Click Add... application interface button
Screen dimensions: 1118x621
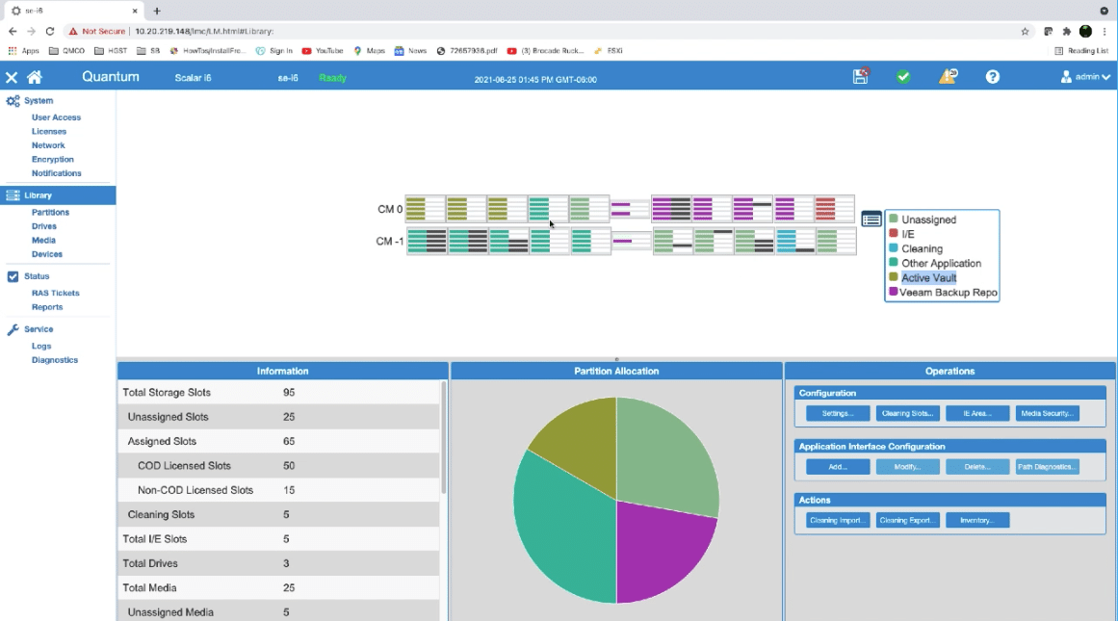(838, 467)
